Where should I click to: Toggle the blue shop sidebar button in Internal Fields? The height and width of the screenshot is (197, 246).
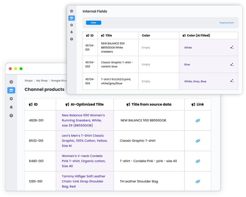[71, 18]
